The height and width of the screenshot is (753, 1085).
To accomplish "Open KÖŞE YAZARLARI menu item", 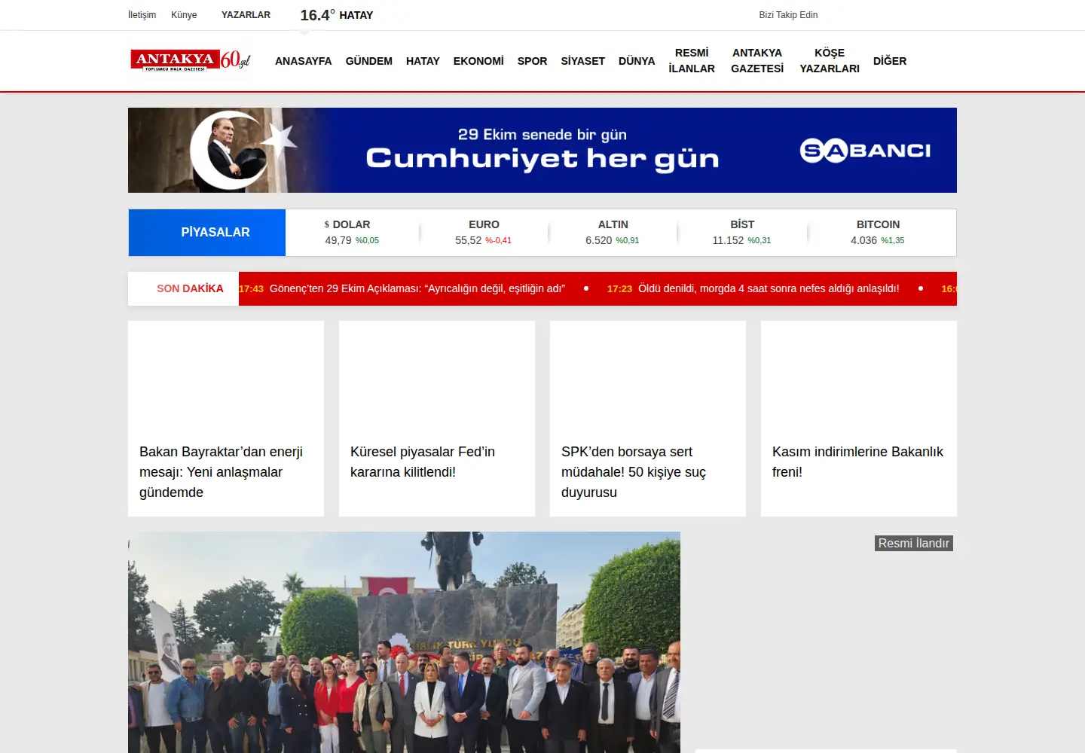I will tap(830, 60).
